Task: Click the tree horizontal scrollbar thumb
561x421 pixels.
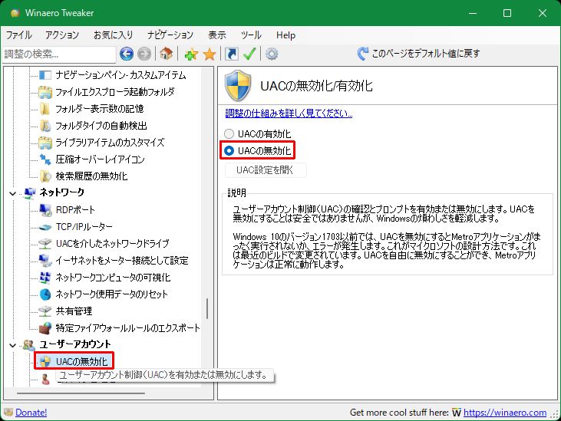Action: point(81,393)
